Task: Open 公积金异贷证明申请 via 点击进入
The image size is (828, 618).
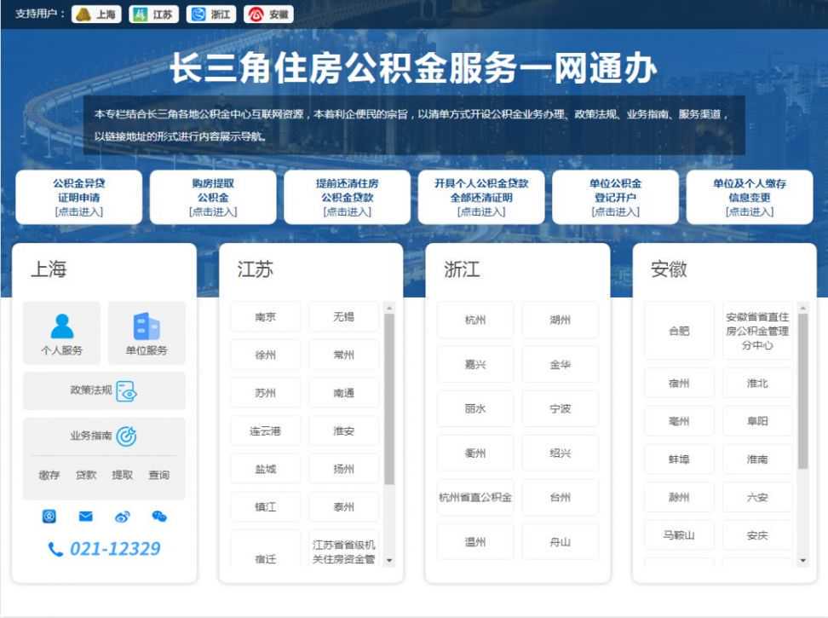Action: [78, 211]
